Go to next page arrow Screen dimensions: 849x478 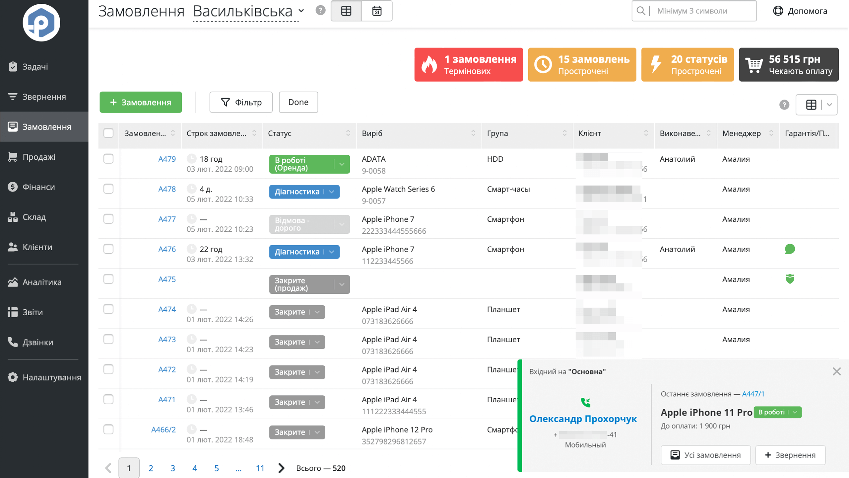pyautogui.click(x=281, y=468)
